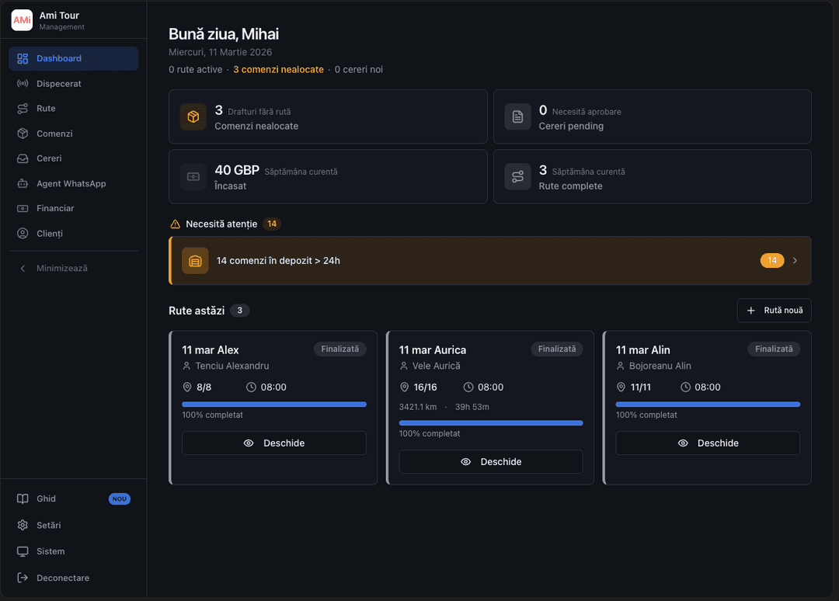This screenshot has width=839, height=601.
Task: Click the Rută nouă button
Action: [774, 310]
